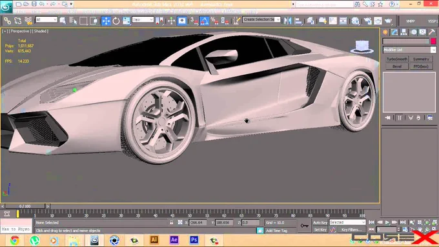Screen dimensions: 439x247
Task: Toggle the selection lock icon
Action: tap(171, 222)
